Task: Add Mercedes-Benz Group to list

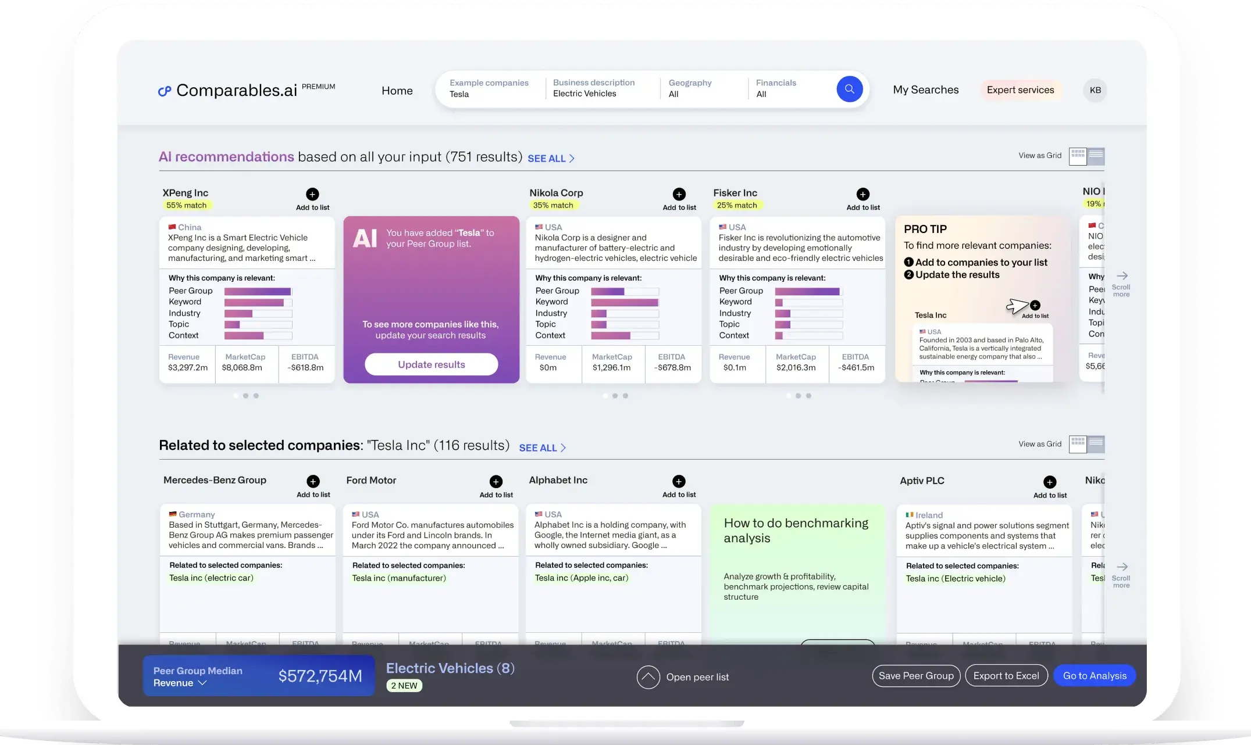Action: coord(313,481)
